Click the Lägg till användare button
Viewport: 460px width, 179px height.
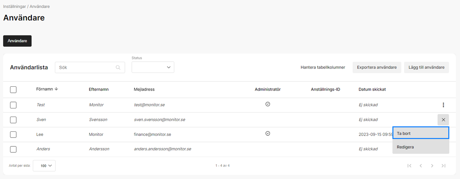pos(426,67)
